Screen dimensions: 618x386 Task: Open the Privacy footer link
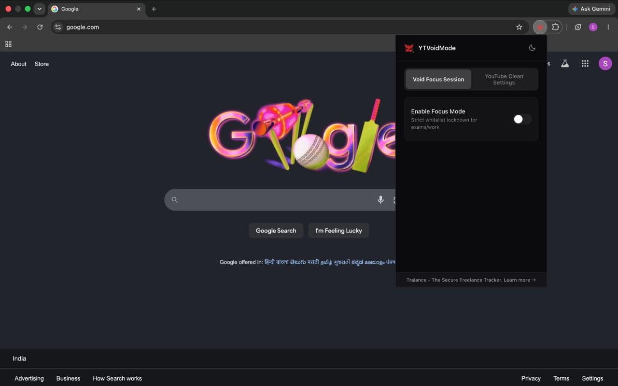coord(531,378)
